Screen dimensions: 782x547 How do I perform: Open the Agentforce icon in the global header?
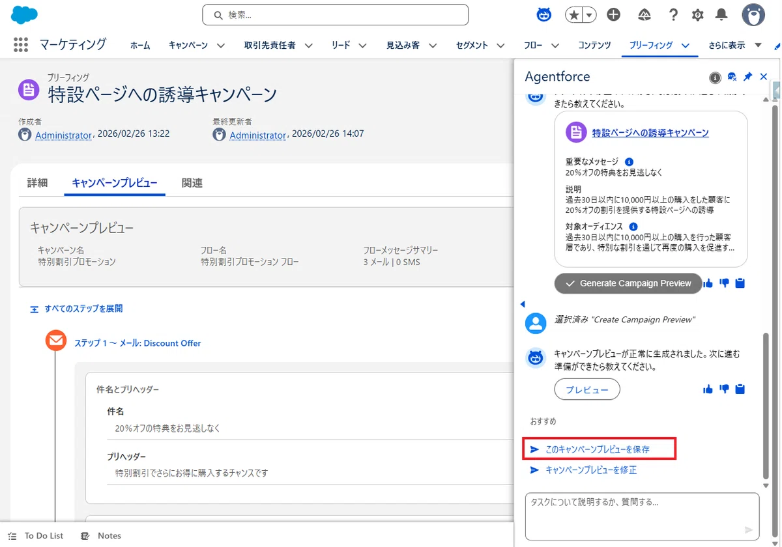[543, 15]
